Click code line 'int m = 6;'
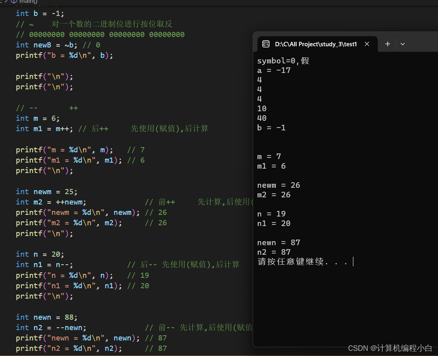438x356 pixels. [x=38, y=118]
